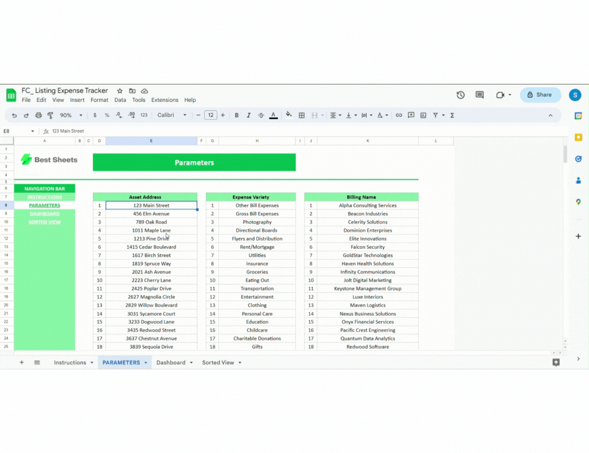This screenshot has width=589, height=453.
Task: Expand the zoom 90% dropdown
Action: coord(81,115)
